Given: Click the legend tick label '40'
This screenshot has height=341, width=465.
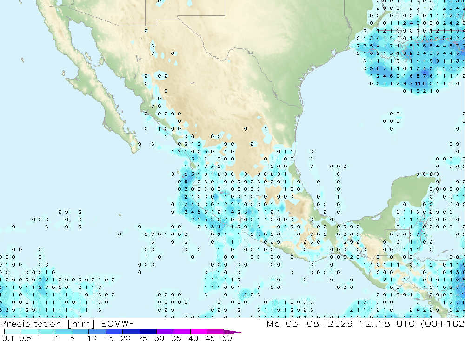Looking at the screenshot, I should tap(193, 338).
